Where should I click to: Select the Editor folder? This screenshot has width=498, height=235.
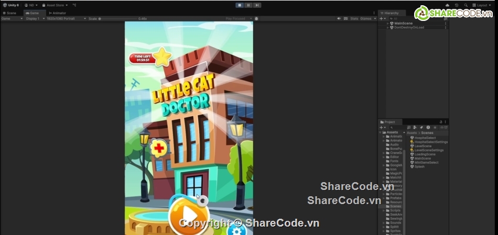coord(392,157)
